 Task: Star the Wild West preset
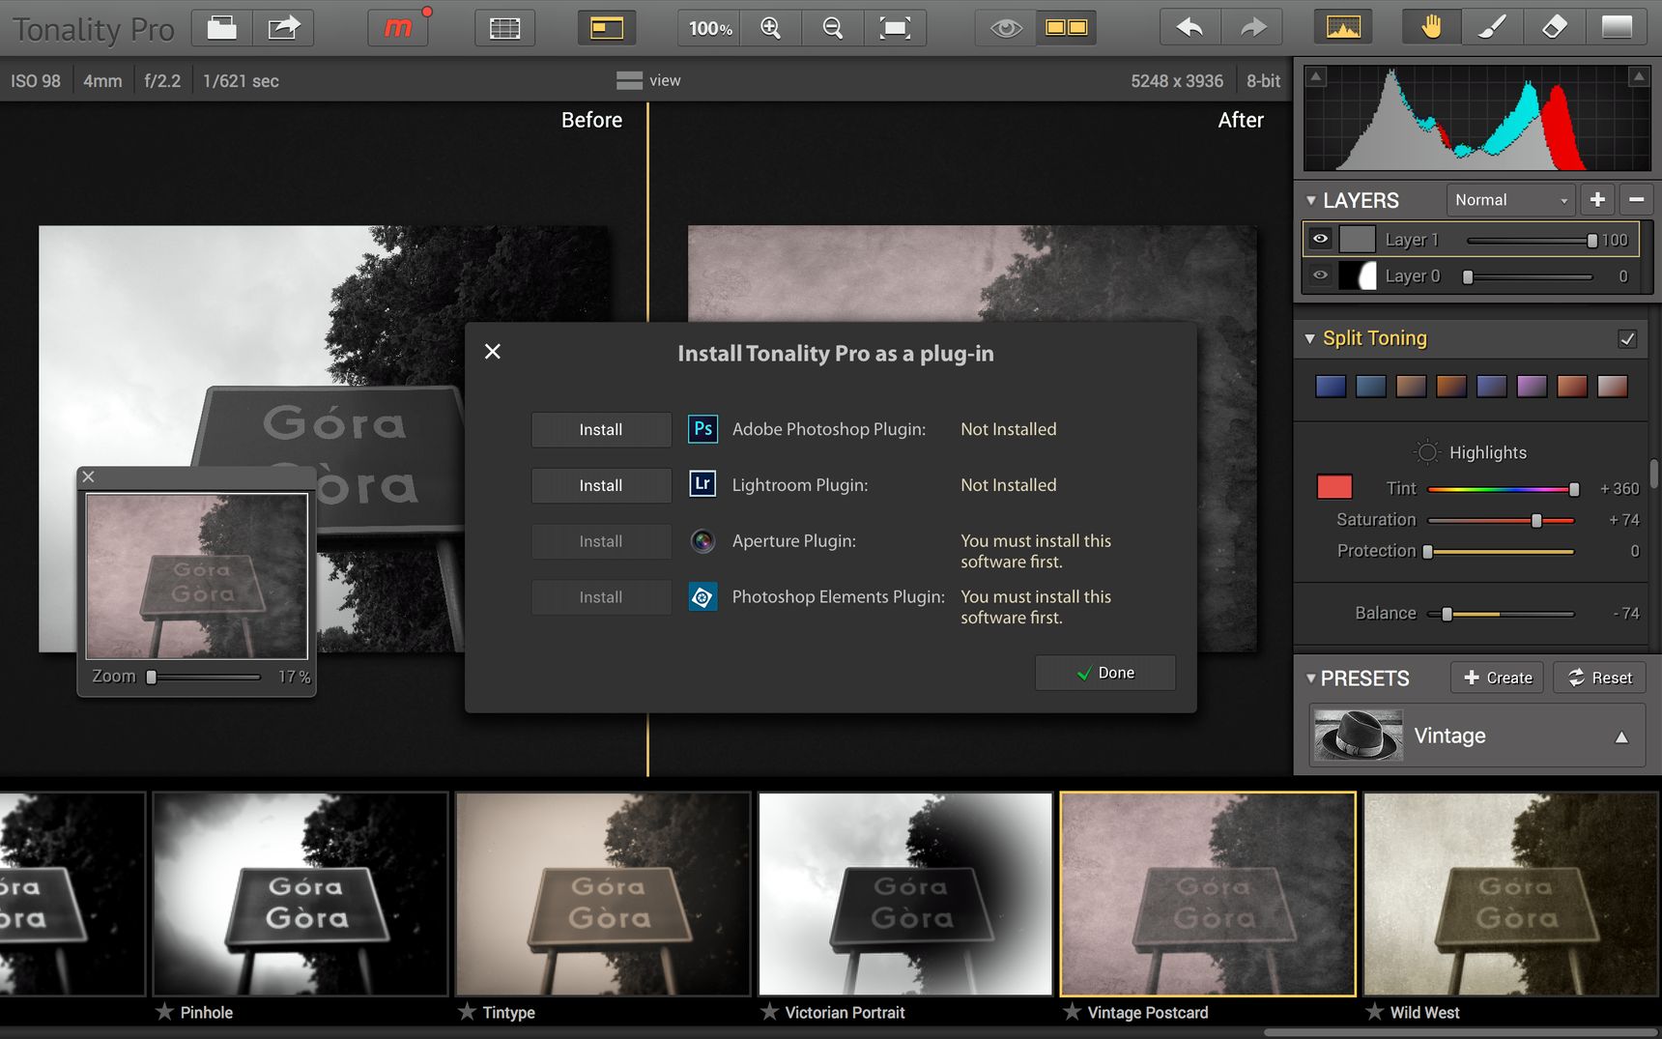(1375, 1012)
